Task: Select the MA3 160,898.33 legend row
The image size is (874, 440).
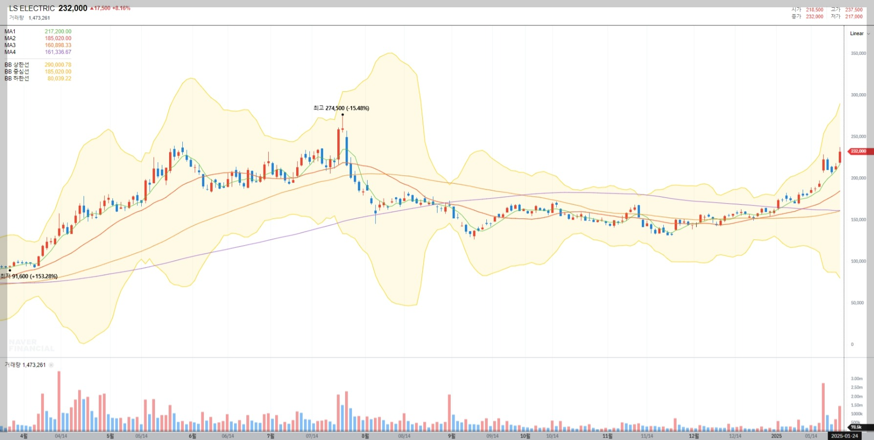Action: tap(38, 45)
